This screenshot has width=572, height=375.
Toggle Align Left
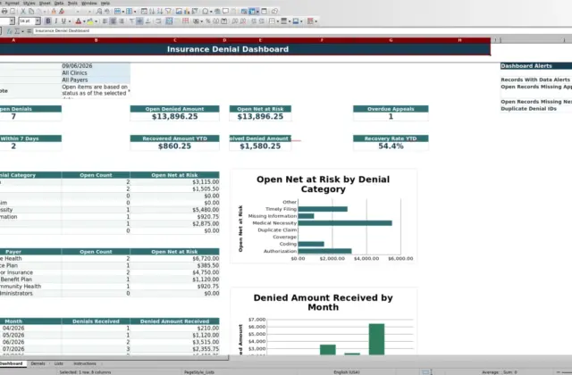click(105, 21)
